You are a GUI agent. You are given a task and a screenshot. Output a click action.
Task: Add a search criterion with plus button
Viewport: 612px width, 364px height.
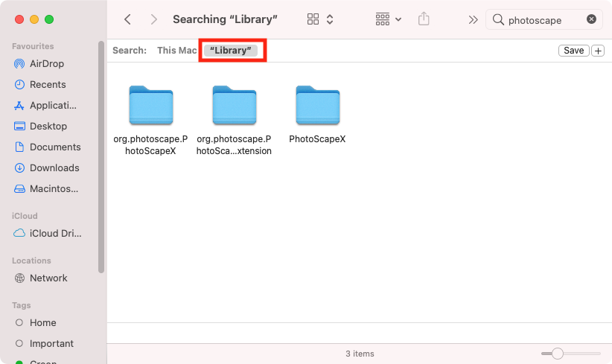(x=598, y=51)
